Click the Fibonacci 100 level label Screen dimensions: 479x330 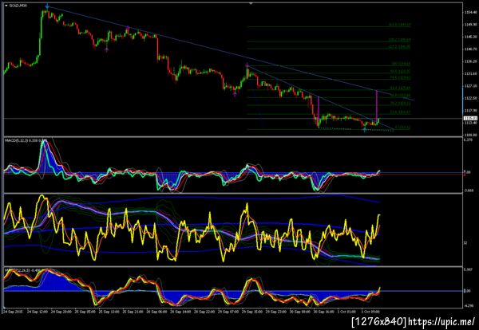401,64
